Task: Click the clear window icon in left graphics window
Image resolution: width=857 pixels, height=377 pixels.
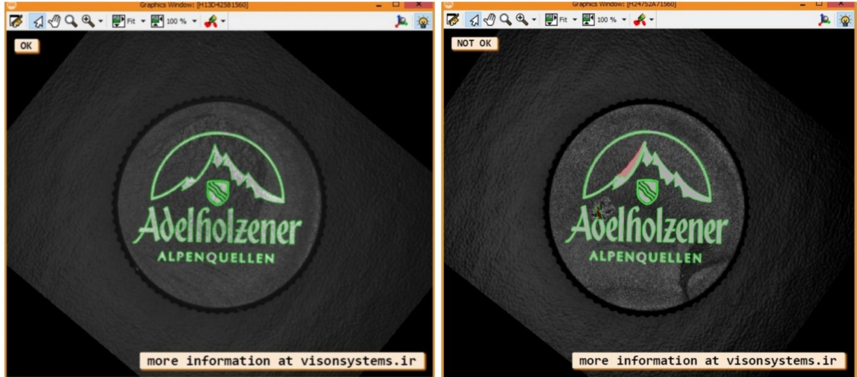Action: [16, 21]
